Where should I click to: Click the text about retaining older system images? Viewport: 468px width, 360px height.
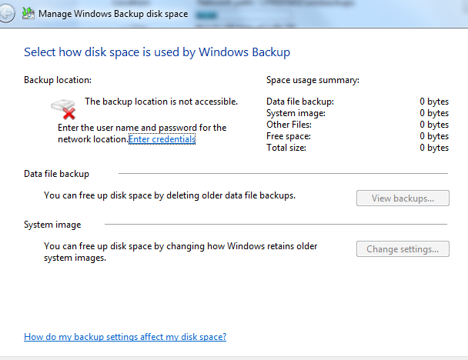pos(180,252)
